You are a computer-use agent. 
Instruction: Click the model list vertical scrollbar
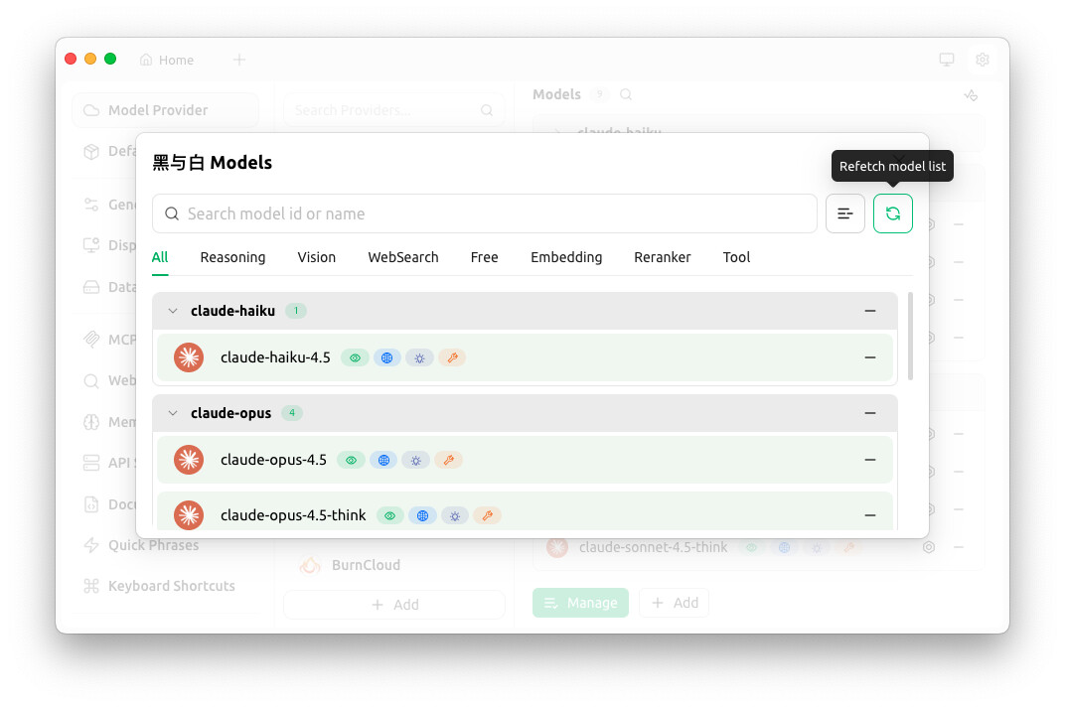[910, 337]
